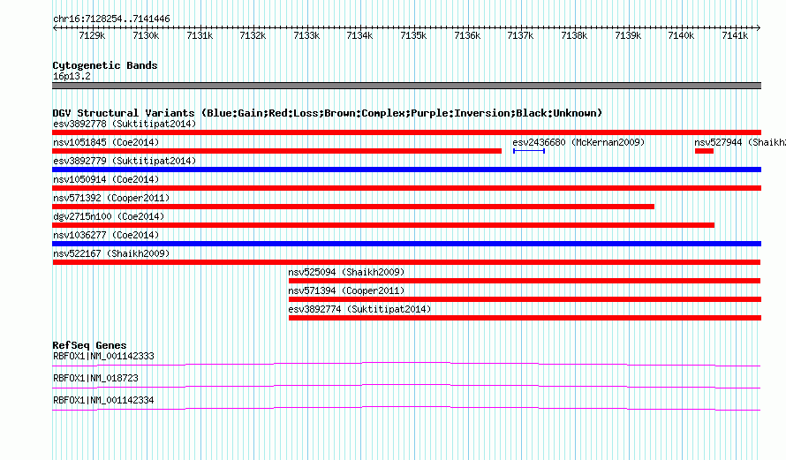Click the 7138k ruler tick label
The image size is (786, 460).
point(574,35)
